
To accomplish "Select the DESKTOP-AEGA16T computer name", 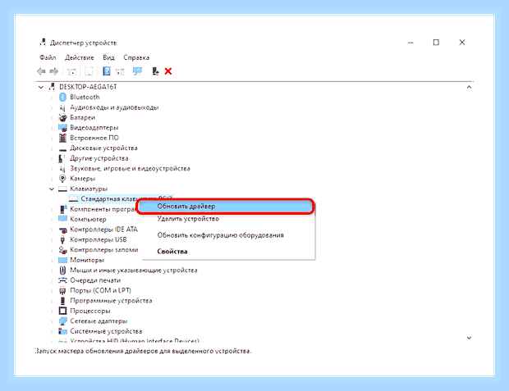I will (x=88, y=87).
